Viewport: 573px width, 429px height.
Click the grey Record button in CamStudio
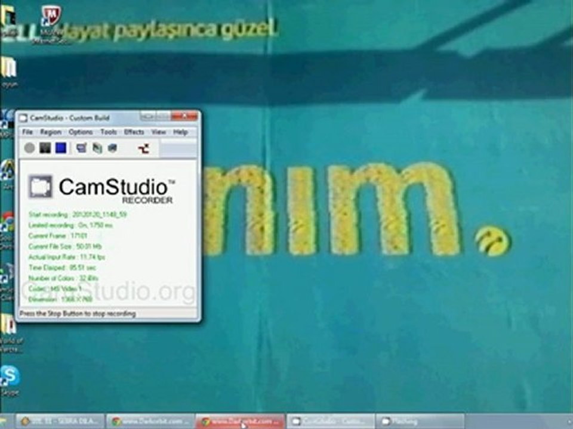30,148
